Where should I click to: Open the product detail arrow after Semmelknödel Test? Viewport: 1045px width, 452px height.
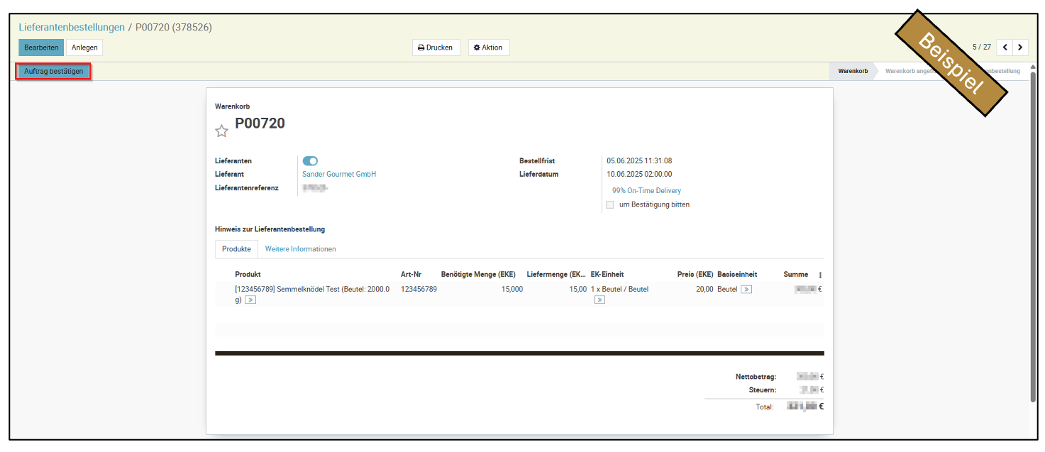(x=250, y=300)
